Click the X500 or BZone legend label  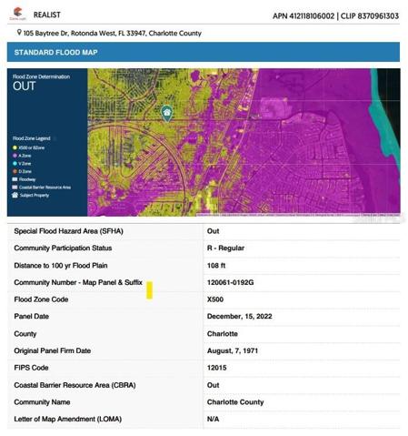(x=32, y=147)
